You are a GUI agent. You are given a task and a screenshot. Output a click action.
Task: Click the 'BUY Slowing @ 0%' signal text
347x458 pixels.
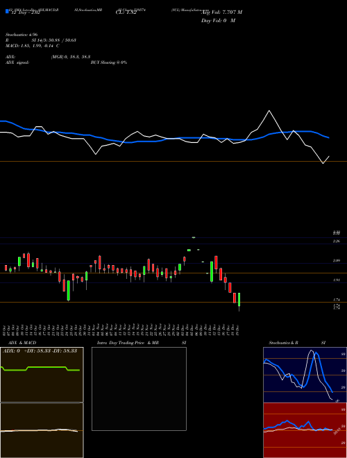[109, 62]
